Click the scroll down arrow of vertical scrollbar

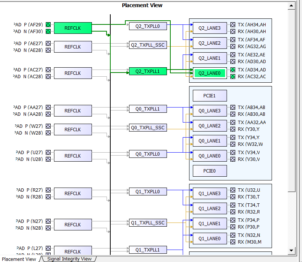(291, 250)
